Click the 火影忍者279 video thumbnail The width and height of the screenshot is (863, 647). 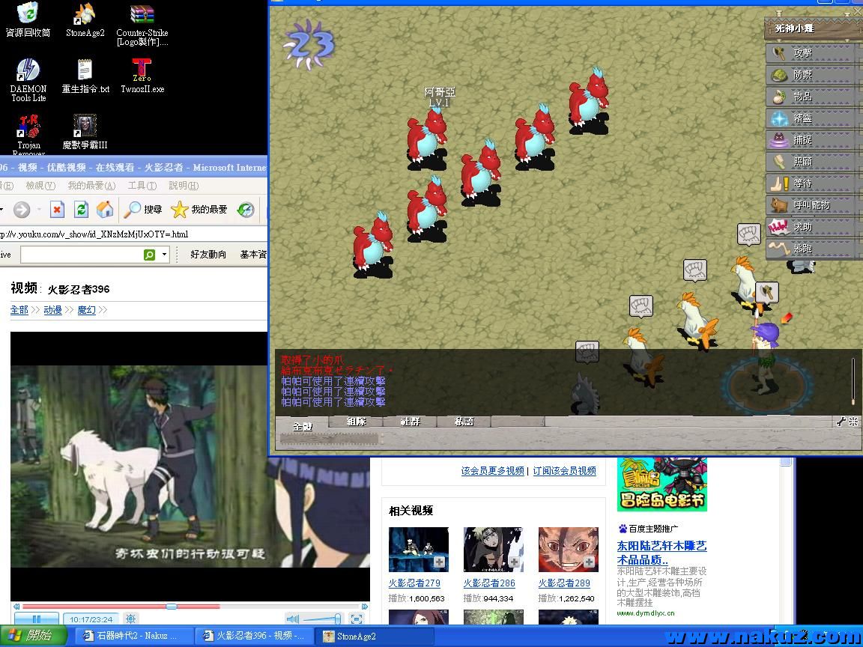click(x=419, y=550)
